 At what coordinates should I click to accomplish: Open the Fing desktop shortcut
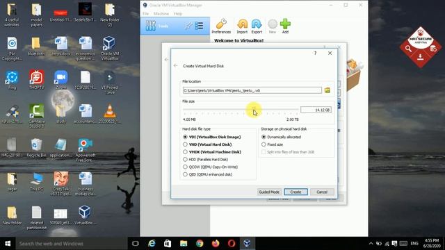[x=12, y=80]
